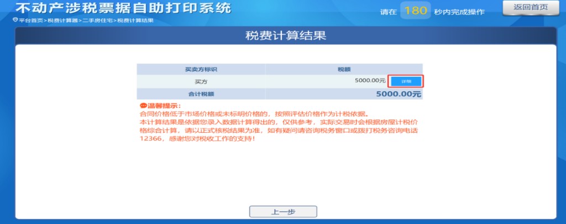Open the 税费计算器 breadcrumb link
566x224 pixels.
point(62,20)
